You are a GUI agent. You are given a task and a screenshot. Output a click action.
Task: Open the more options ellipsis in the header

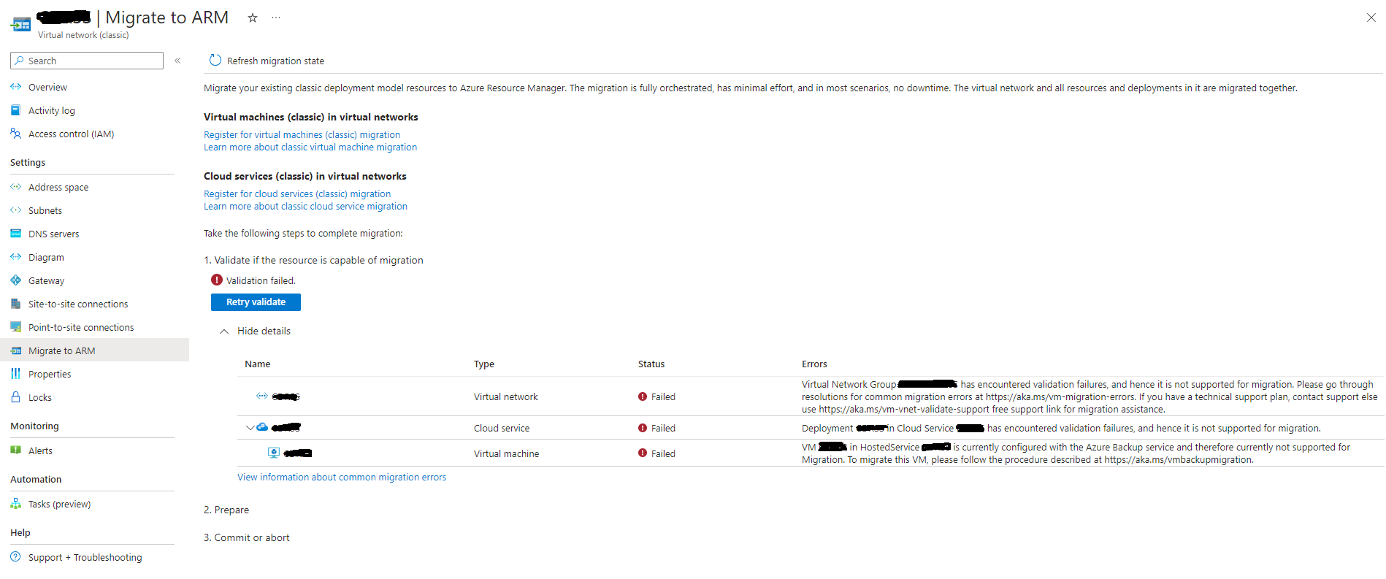pos(276,18)
